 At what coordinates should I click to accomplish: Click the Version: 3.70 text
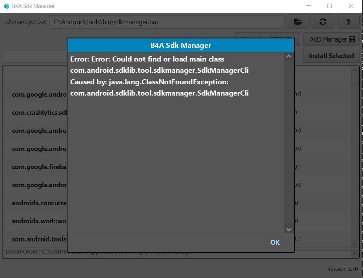tap(342, 269)
